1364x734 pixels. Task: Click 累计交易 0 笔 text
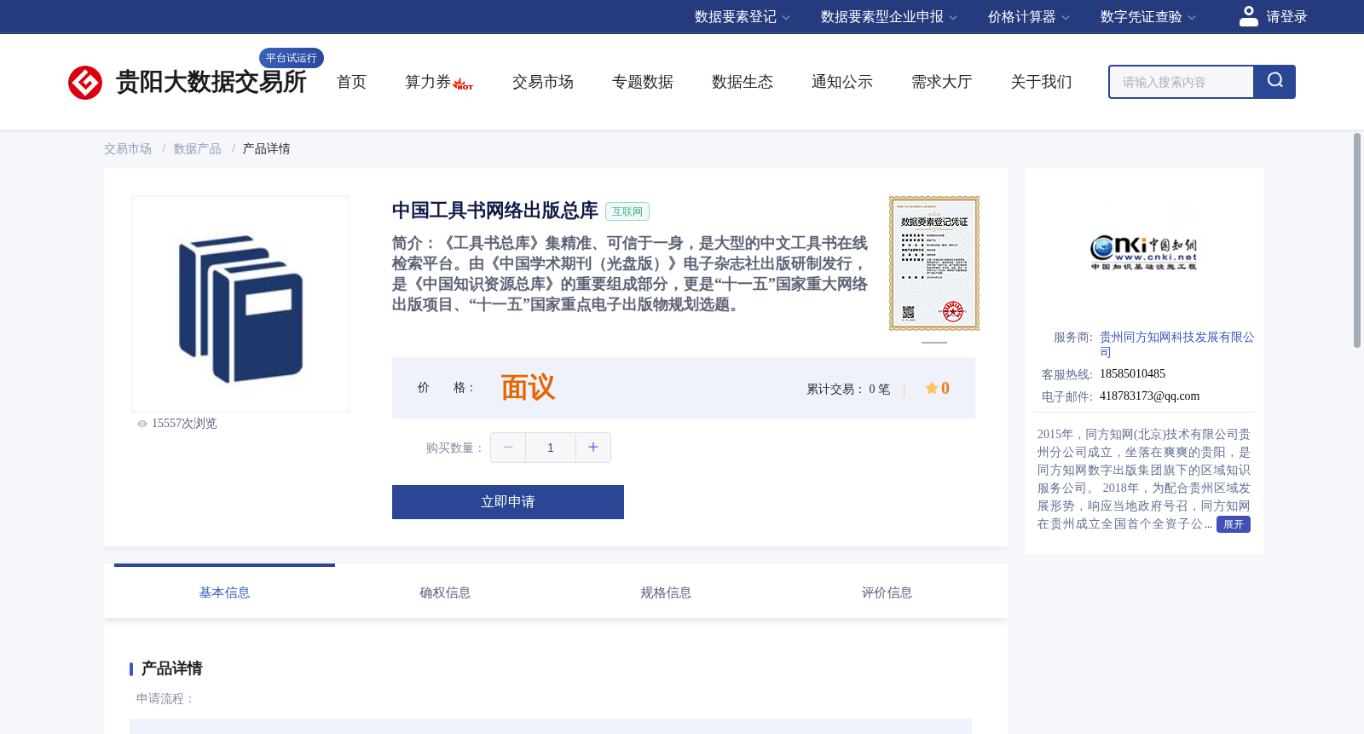pos(848,390)
